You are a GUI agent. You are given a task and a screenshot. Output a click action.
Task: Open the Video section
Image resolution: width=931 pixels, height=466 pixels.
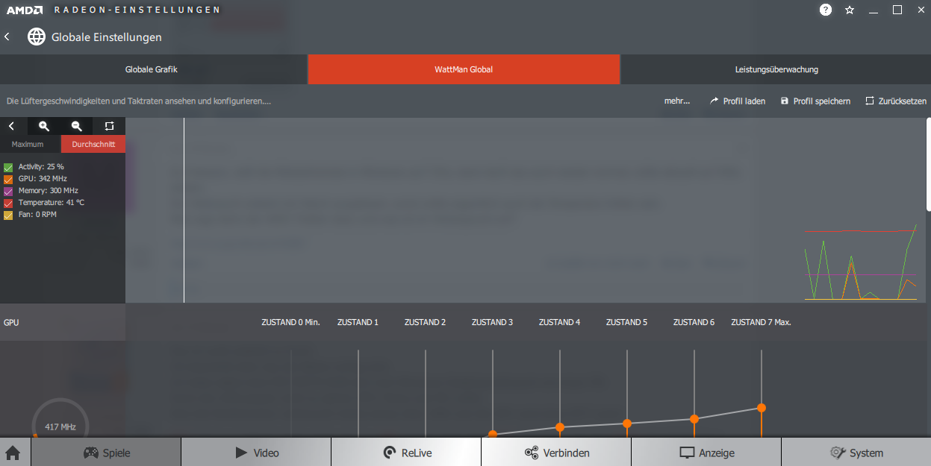[x=256, y=453]
